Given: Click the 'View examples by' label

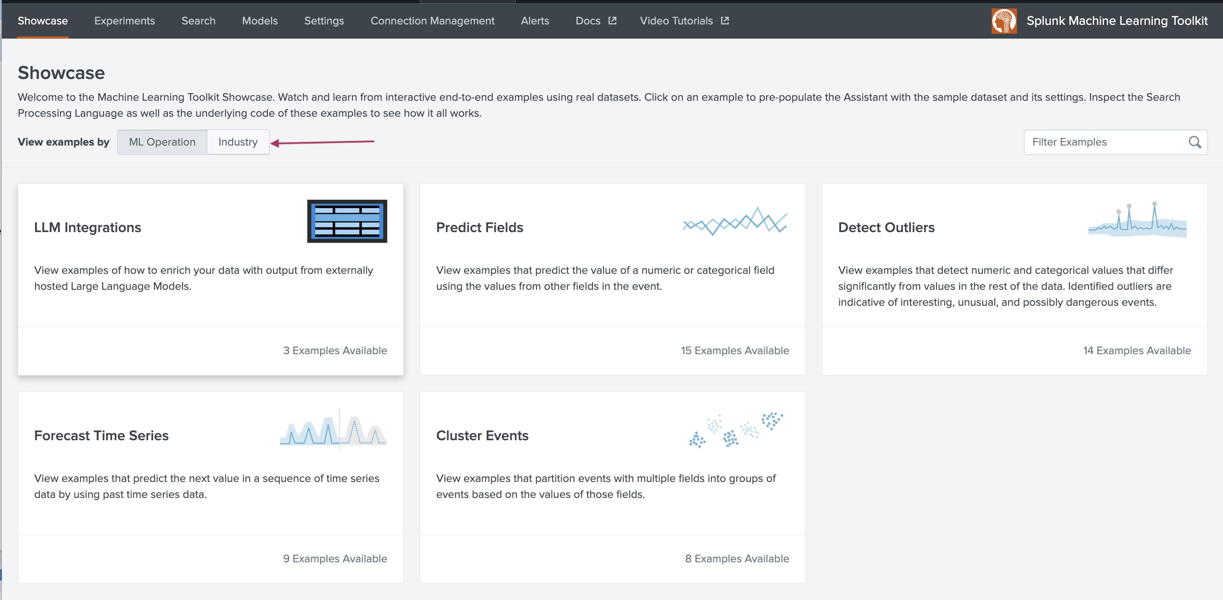Looking at the screenshot, I should pos(64,142).
